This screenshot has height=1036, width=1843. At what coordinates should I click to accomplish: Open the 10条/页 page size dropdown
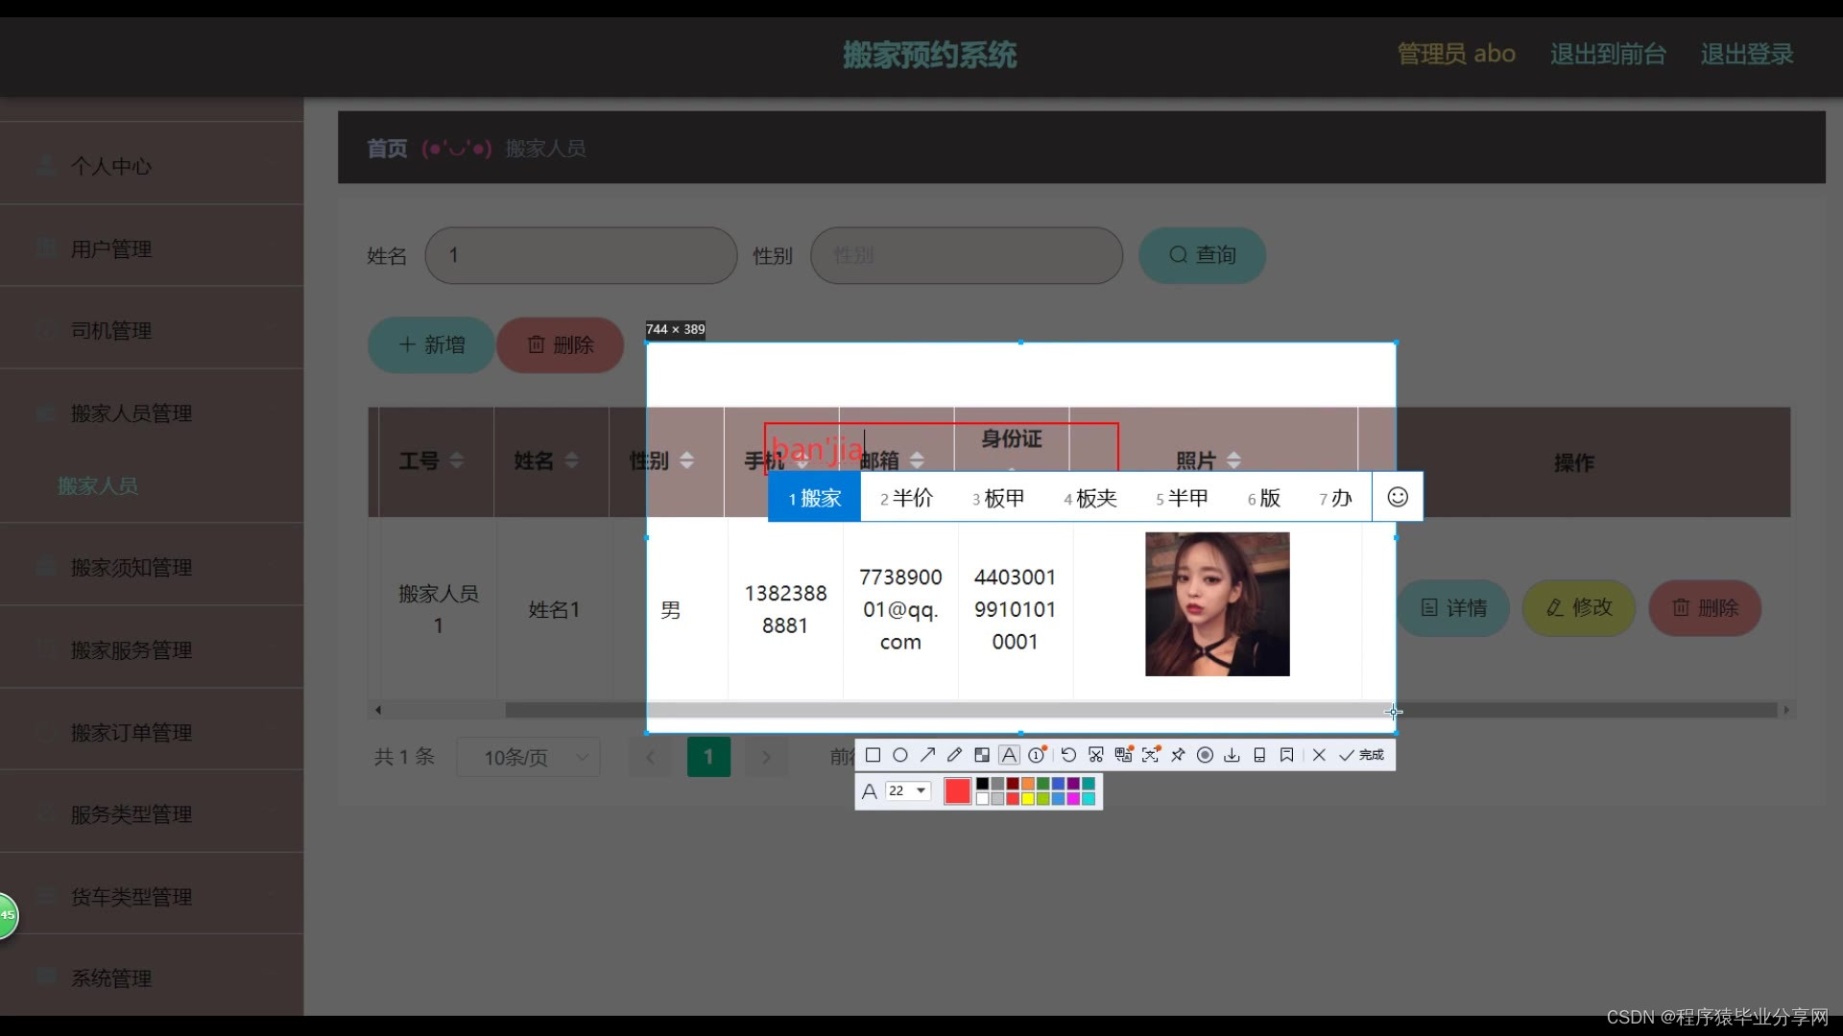(x=529, y=757)
